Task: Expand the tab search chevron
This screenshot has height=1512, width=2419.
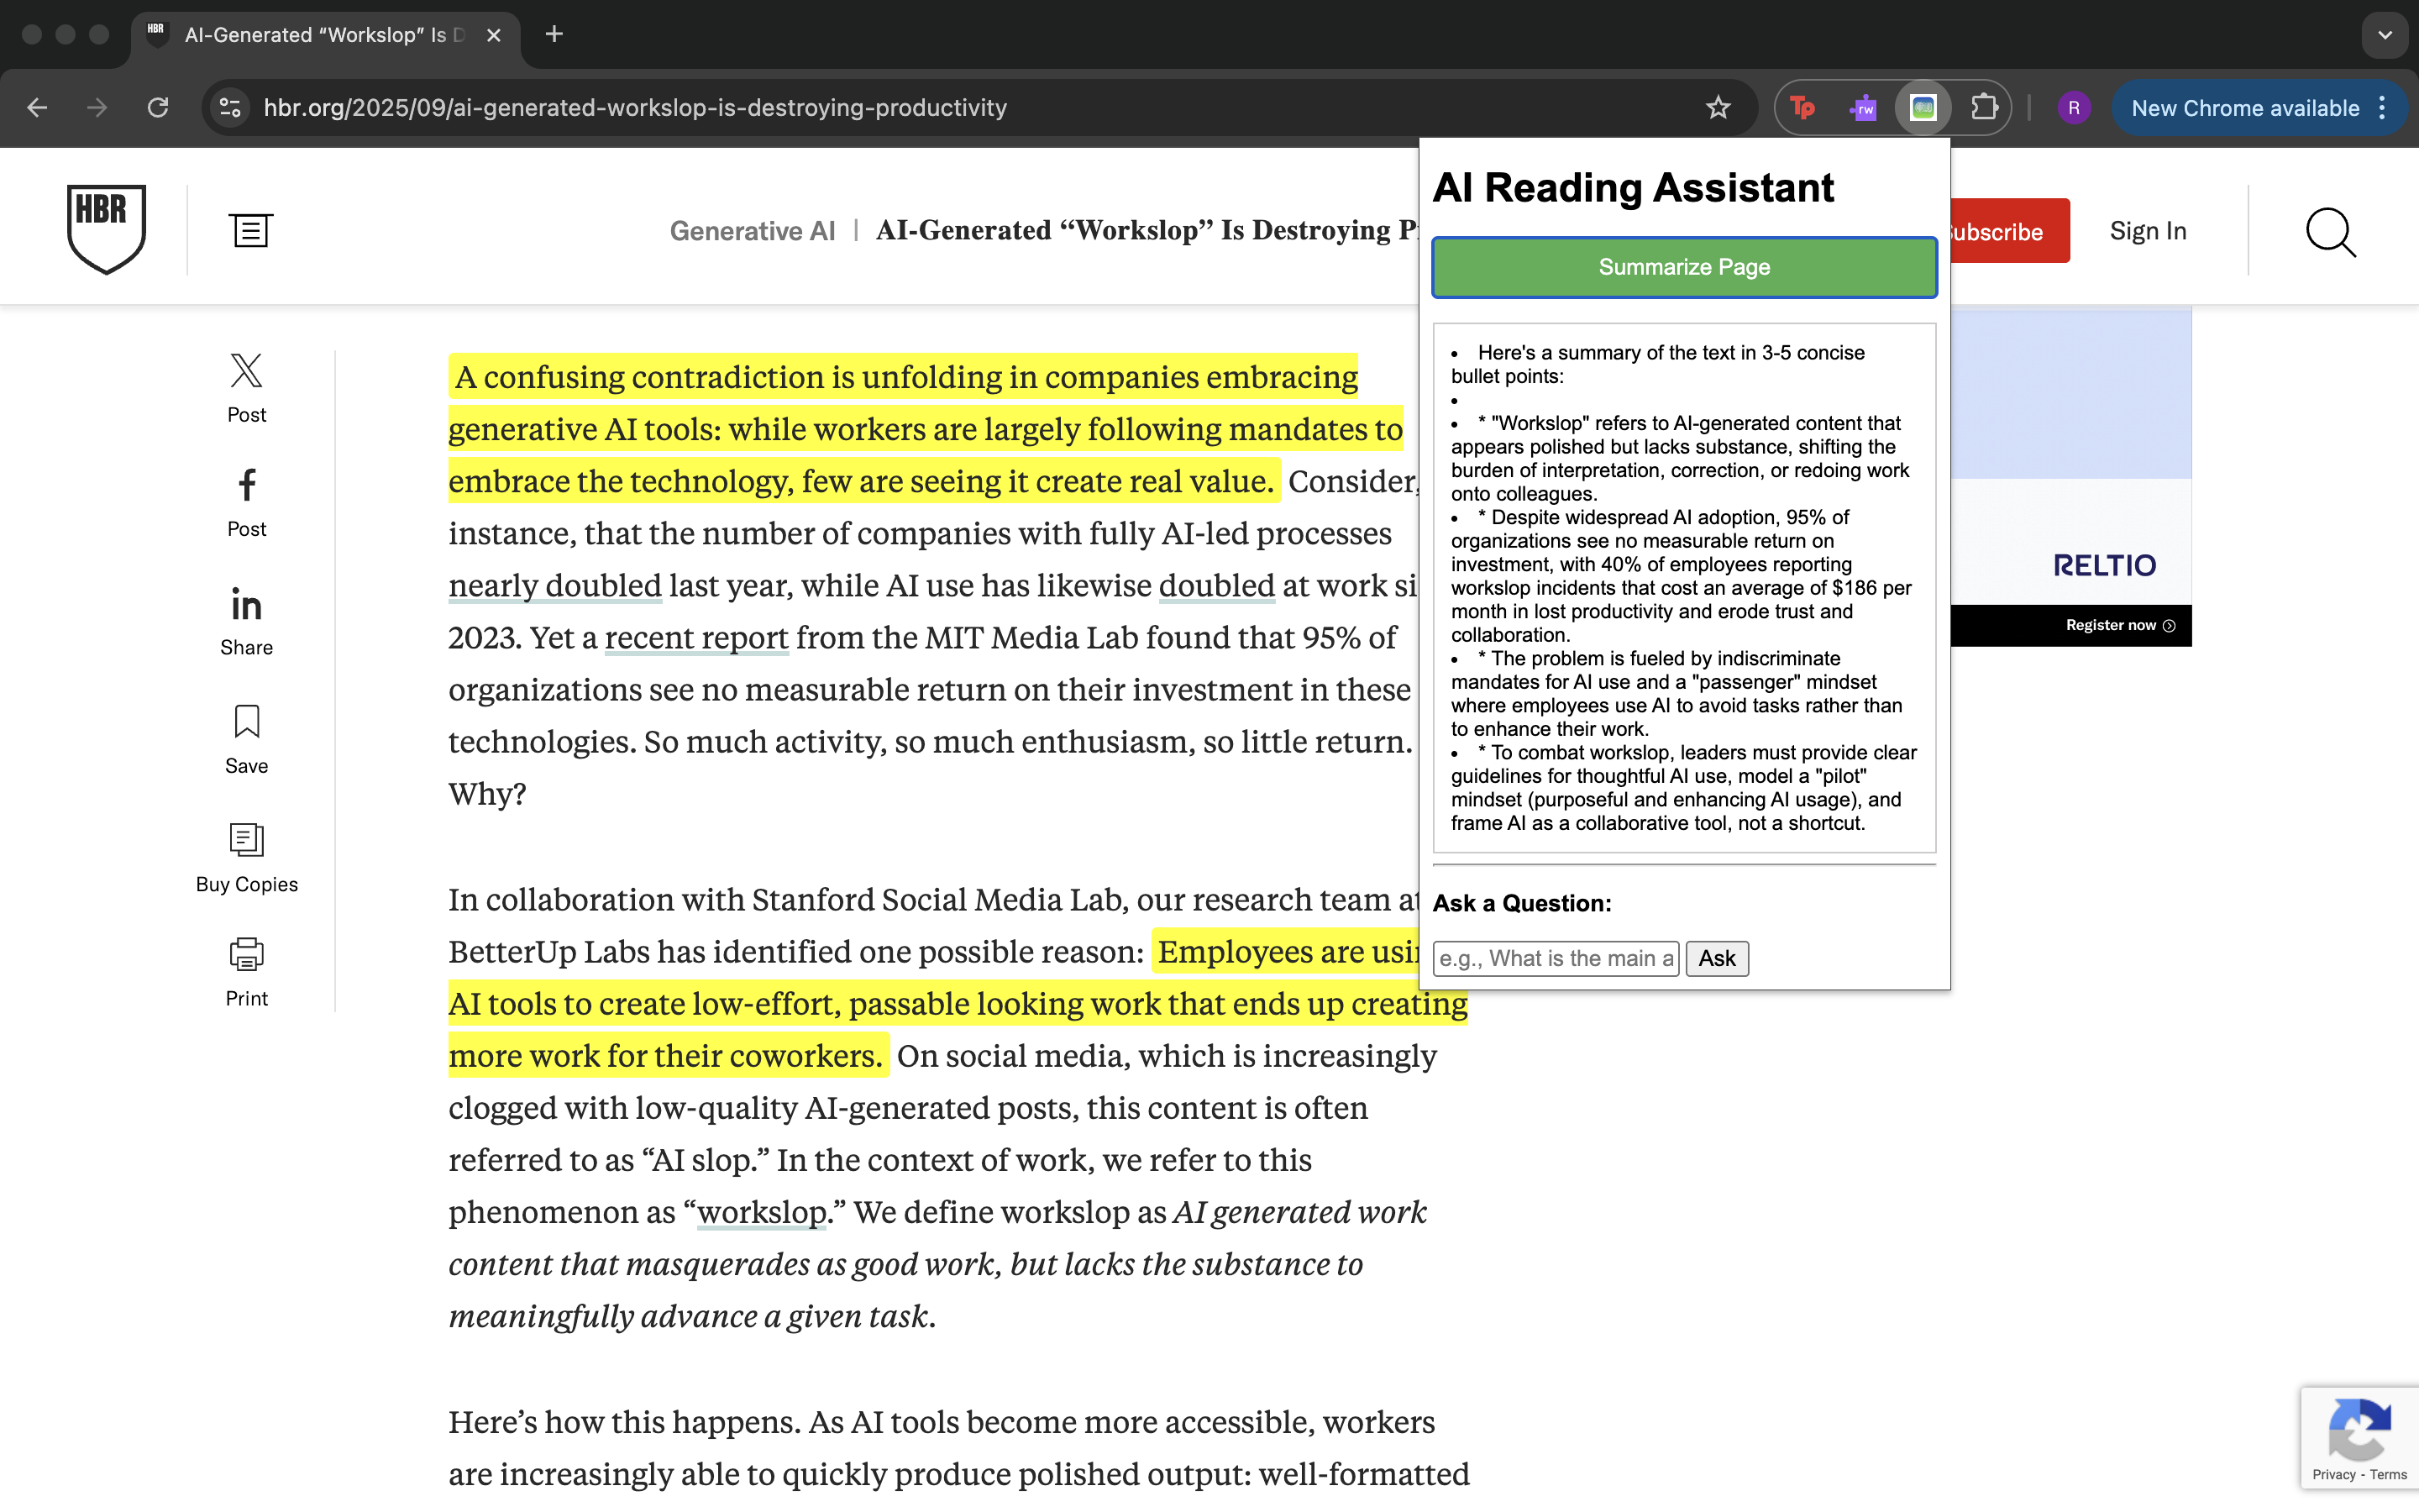Action: (x=2385, y=35)
